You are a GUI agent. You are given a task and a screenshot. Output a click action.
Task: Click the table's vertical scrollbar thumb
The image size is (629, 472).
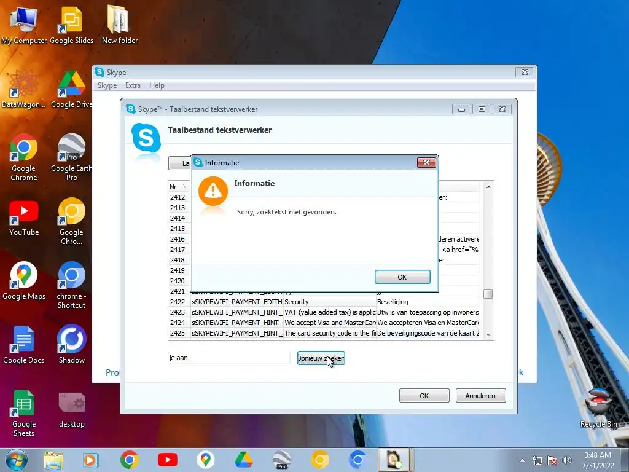click(x=488, y=294)
